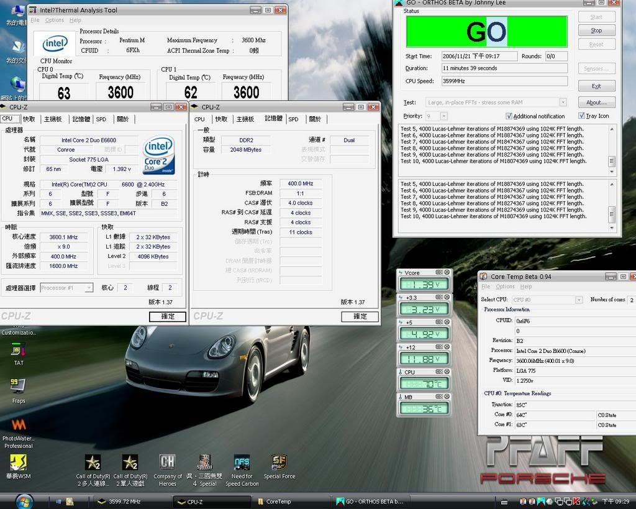Screen dimensions: 636x509
Task: Click the Duration field in ORTHOS
Action: pyautogui.click(x=504, y=68)
